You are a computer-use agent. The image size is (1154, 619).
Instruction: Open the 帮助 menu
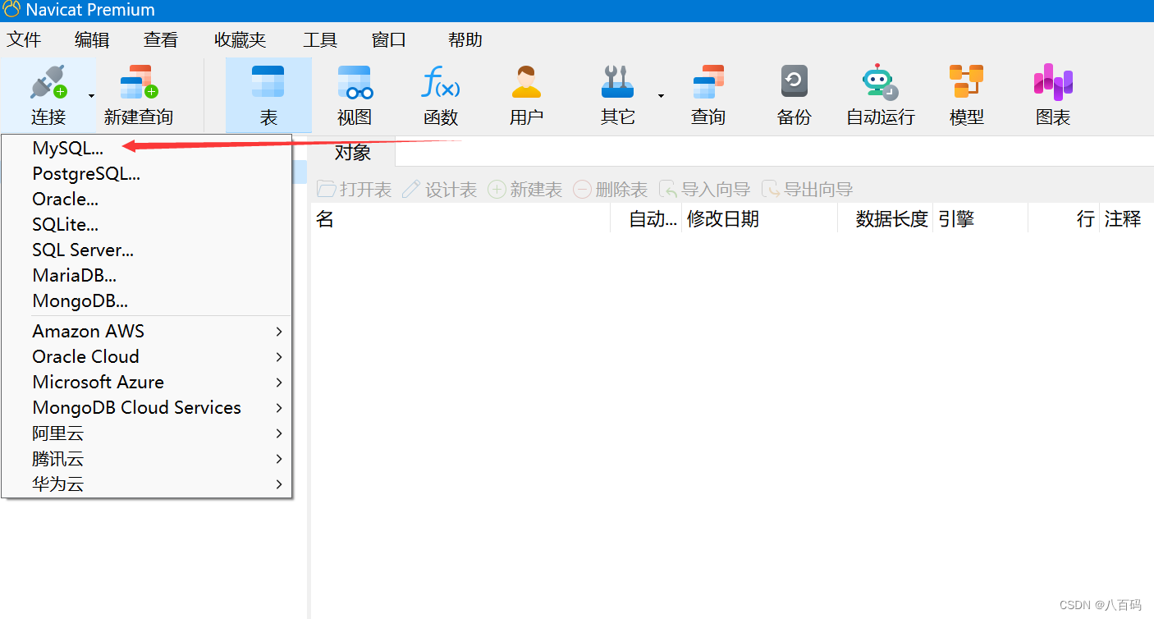(x=465, y=39)
